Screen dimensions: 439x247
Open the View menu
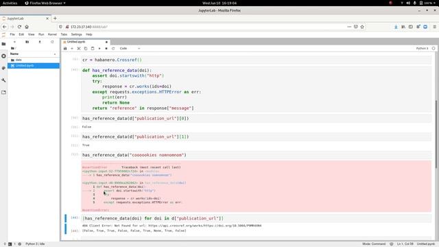click(31, 34)
